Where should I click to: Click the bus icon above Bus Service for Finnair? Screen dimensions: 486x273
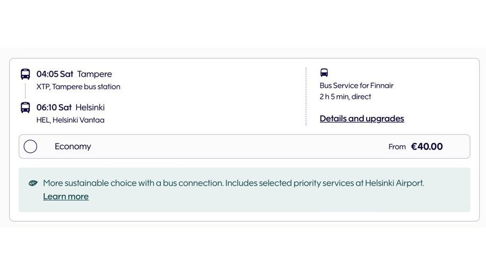point(324,72)
